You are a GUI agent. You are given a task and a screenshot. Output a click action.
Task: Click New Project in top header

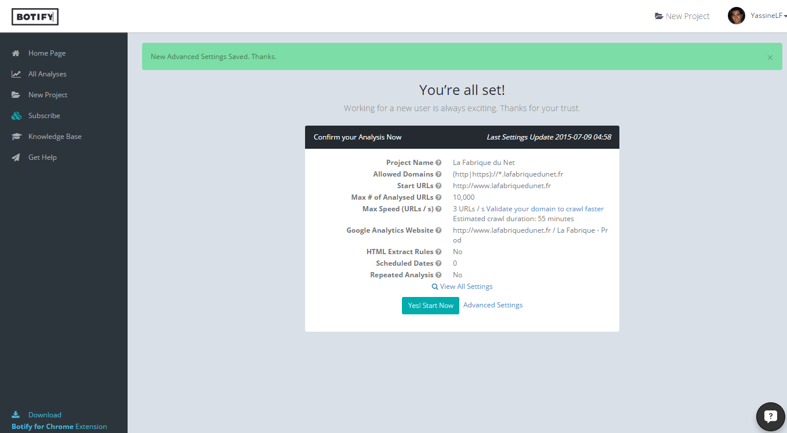point(682,16)
